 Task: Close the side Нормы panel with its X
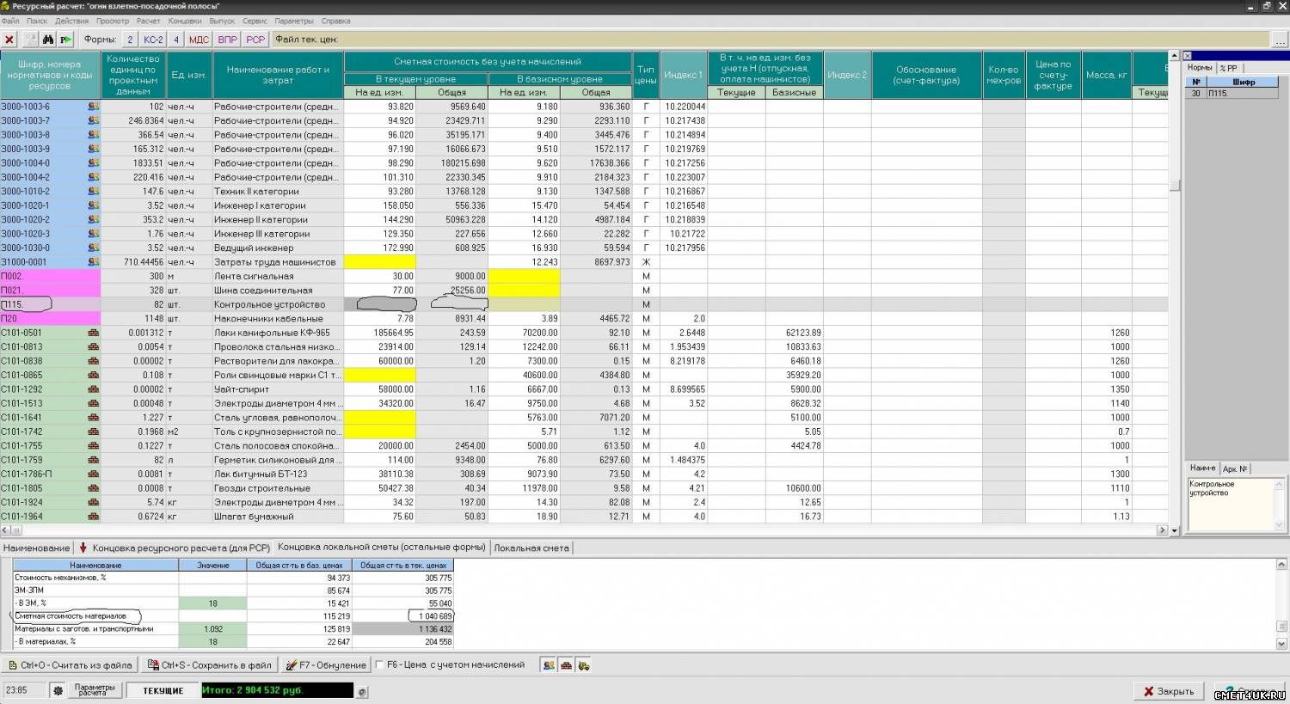pos(1188,56)
